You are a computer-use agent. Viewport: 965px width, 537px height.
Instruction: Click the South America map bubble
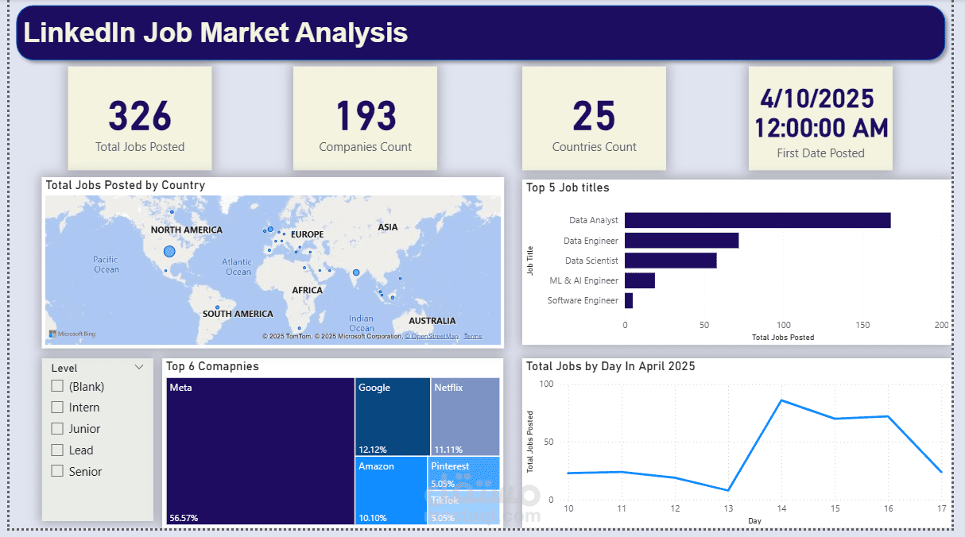217,307
